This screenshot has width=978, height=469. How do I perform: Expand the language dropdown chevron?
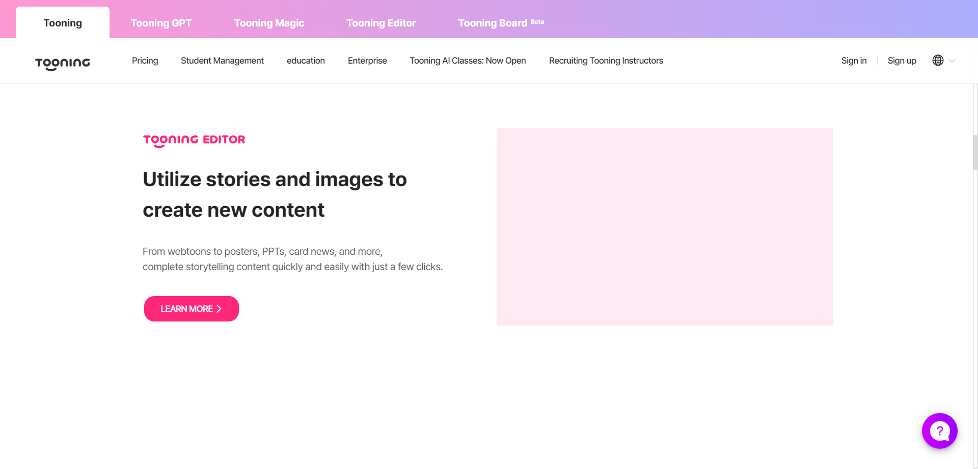coord(952,61)
